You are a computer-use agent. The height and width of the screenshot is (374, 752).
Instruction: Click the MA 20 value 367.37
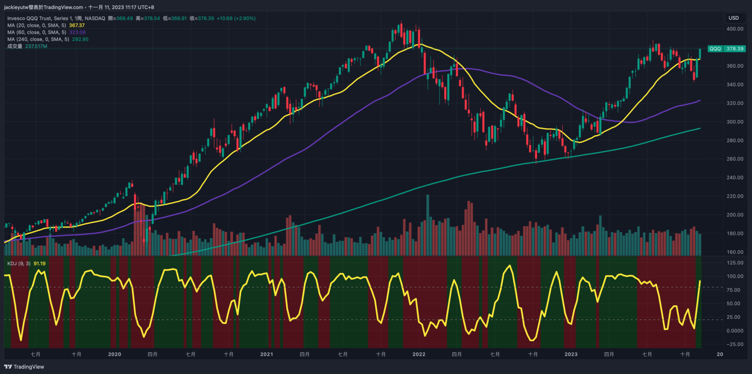point(77,25)
